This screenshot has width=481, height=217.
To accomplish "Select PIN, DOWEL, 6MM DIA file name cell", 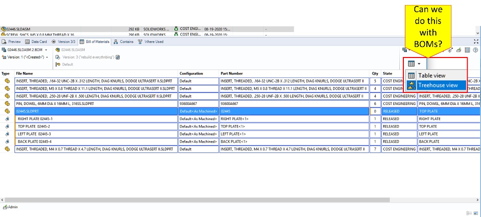I will click(96, 104).
